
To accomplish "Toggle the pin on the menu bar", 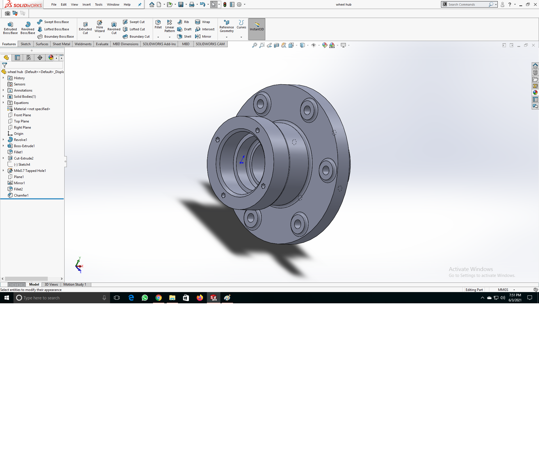I will click(140, 4).
